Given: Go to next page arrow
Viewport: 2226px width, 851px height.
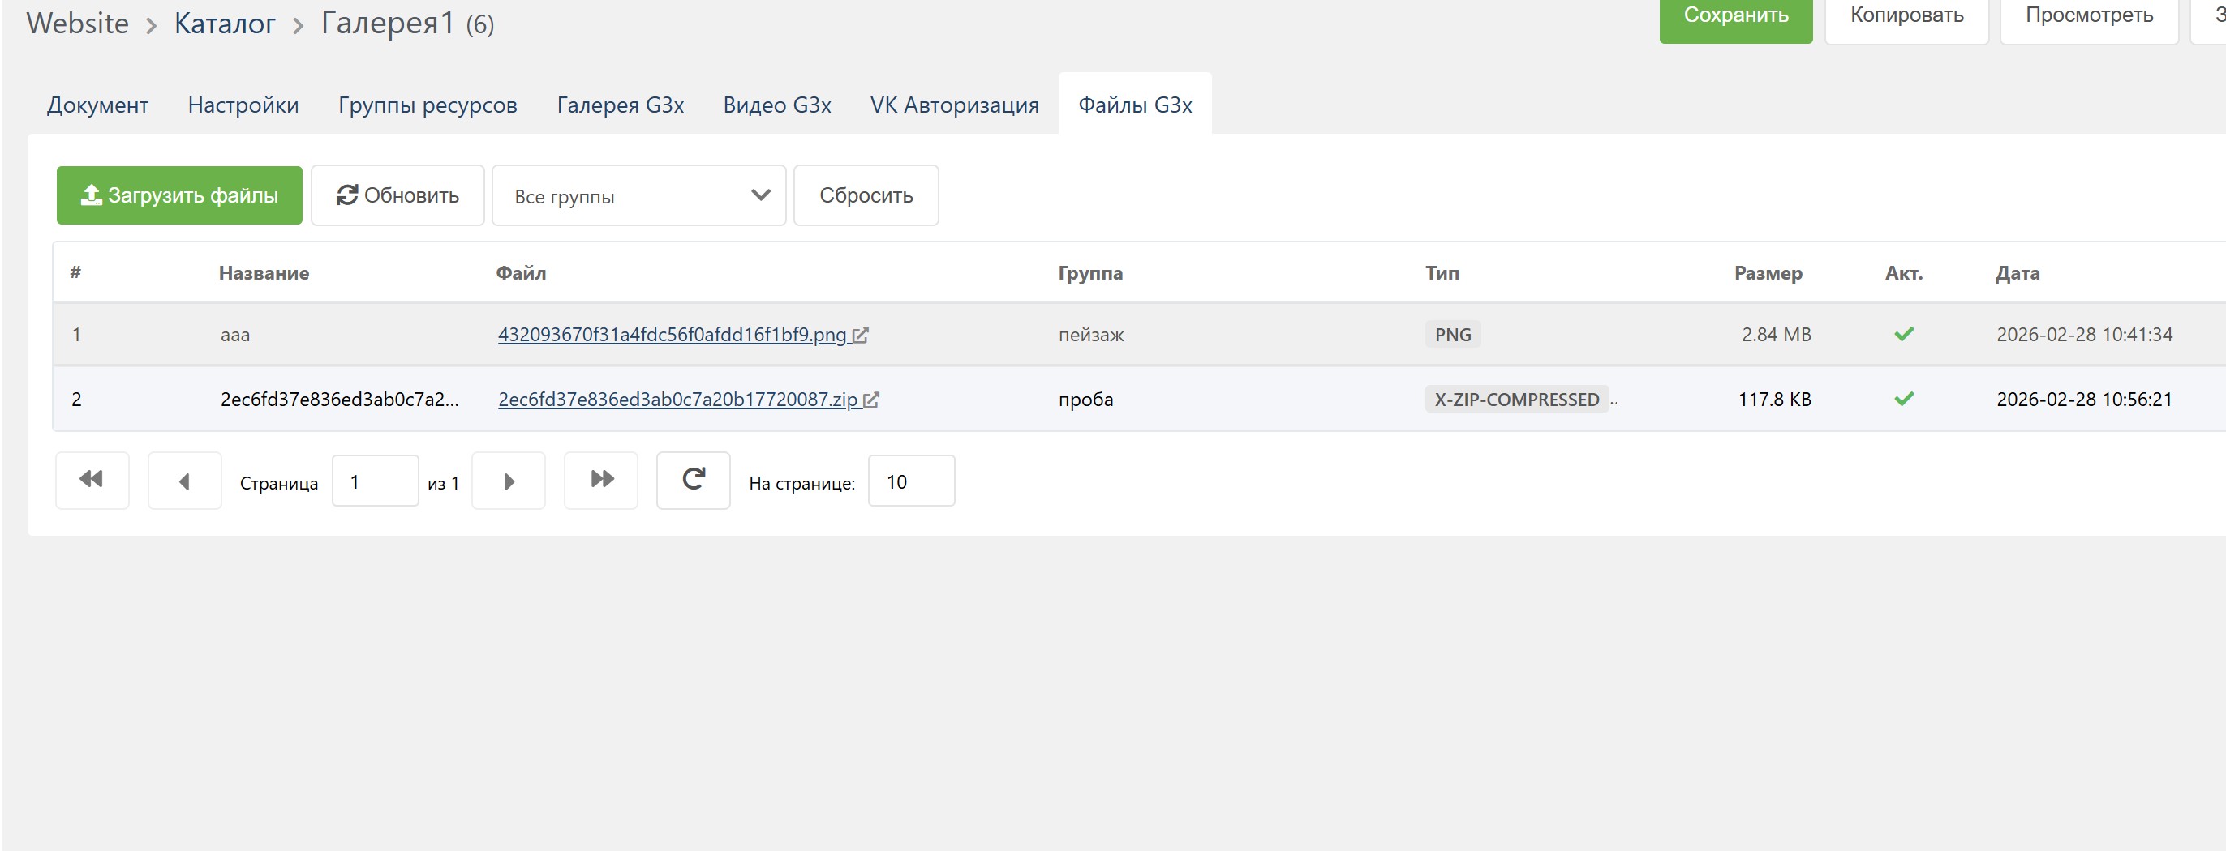Looking at the screenshot, I should 508,481.
